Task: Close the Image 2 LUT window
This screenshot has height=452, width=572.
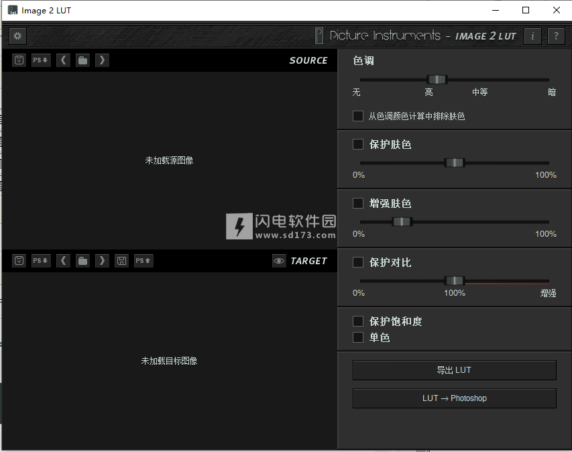Action: coord(557,10)
